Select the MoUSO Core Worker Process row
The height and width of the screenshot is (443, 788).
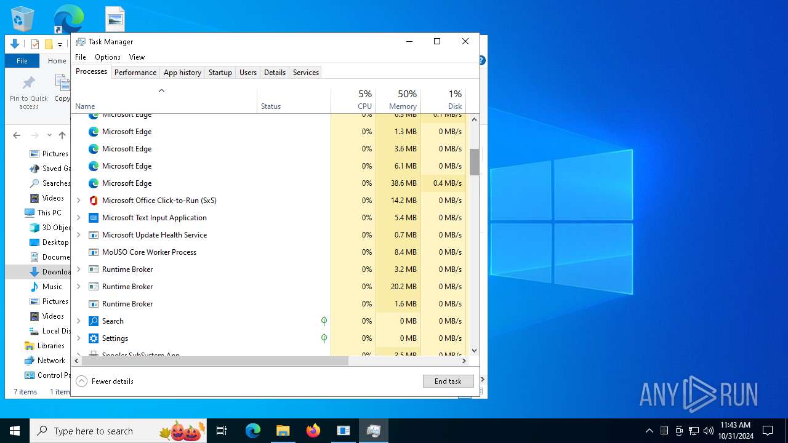click(269, 252)
